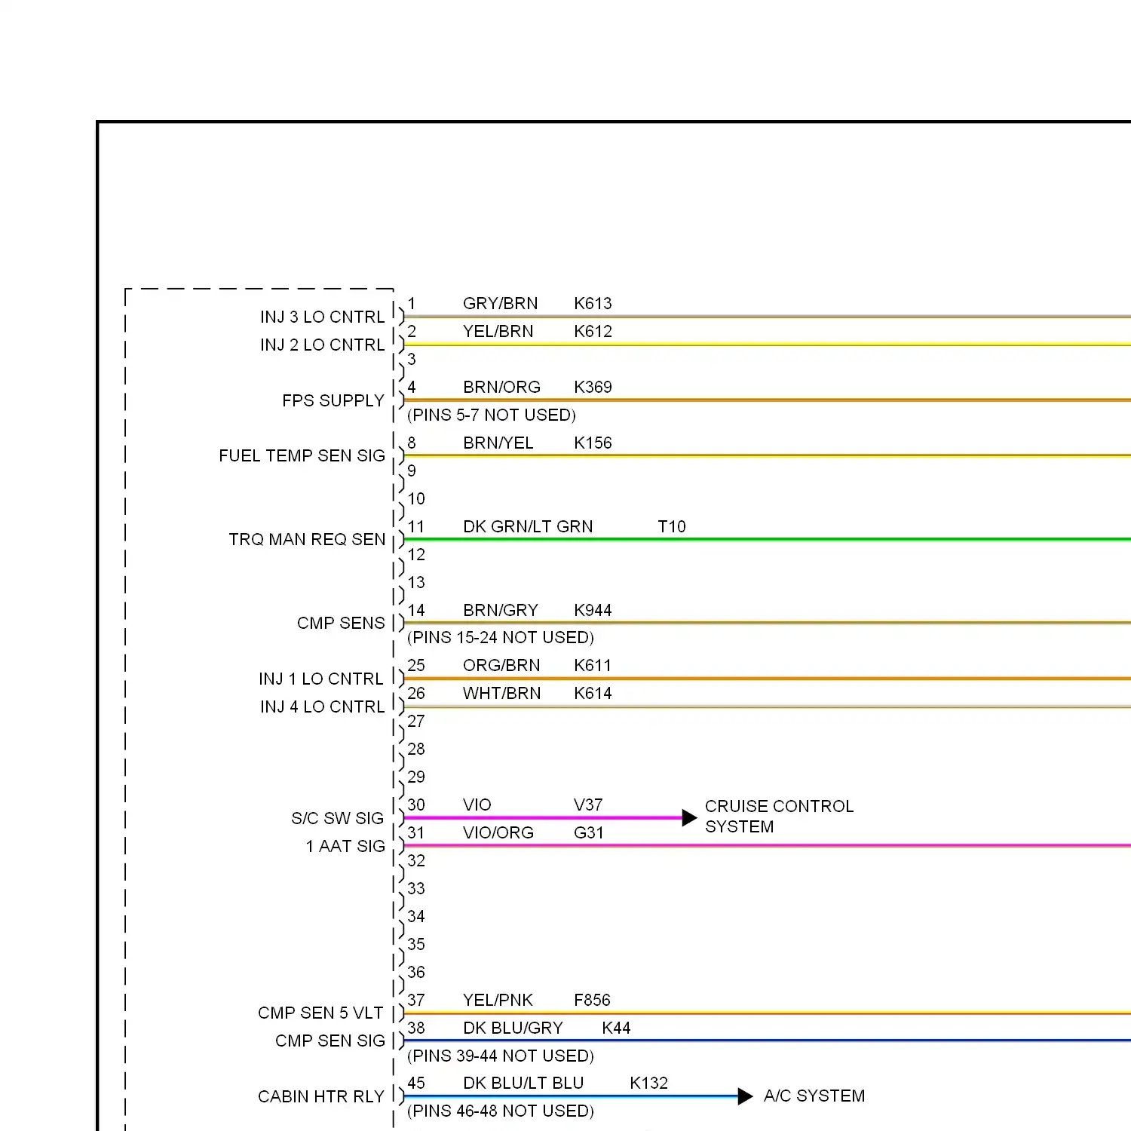Click circuit code K611
Viewport: 1131px width, 1131px height.
pyautogui.click(x=593, y=665)
